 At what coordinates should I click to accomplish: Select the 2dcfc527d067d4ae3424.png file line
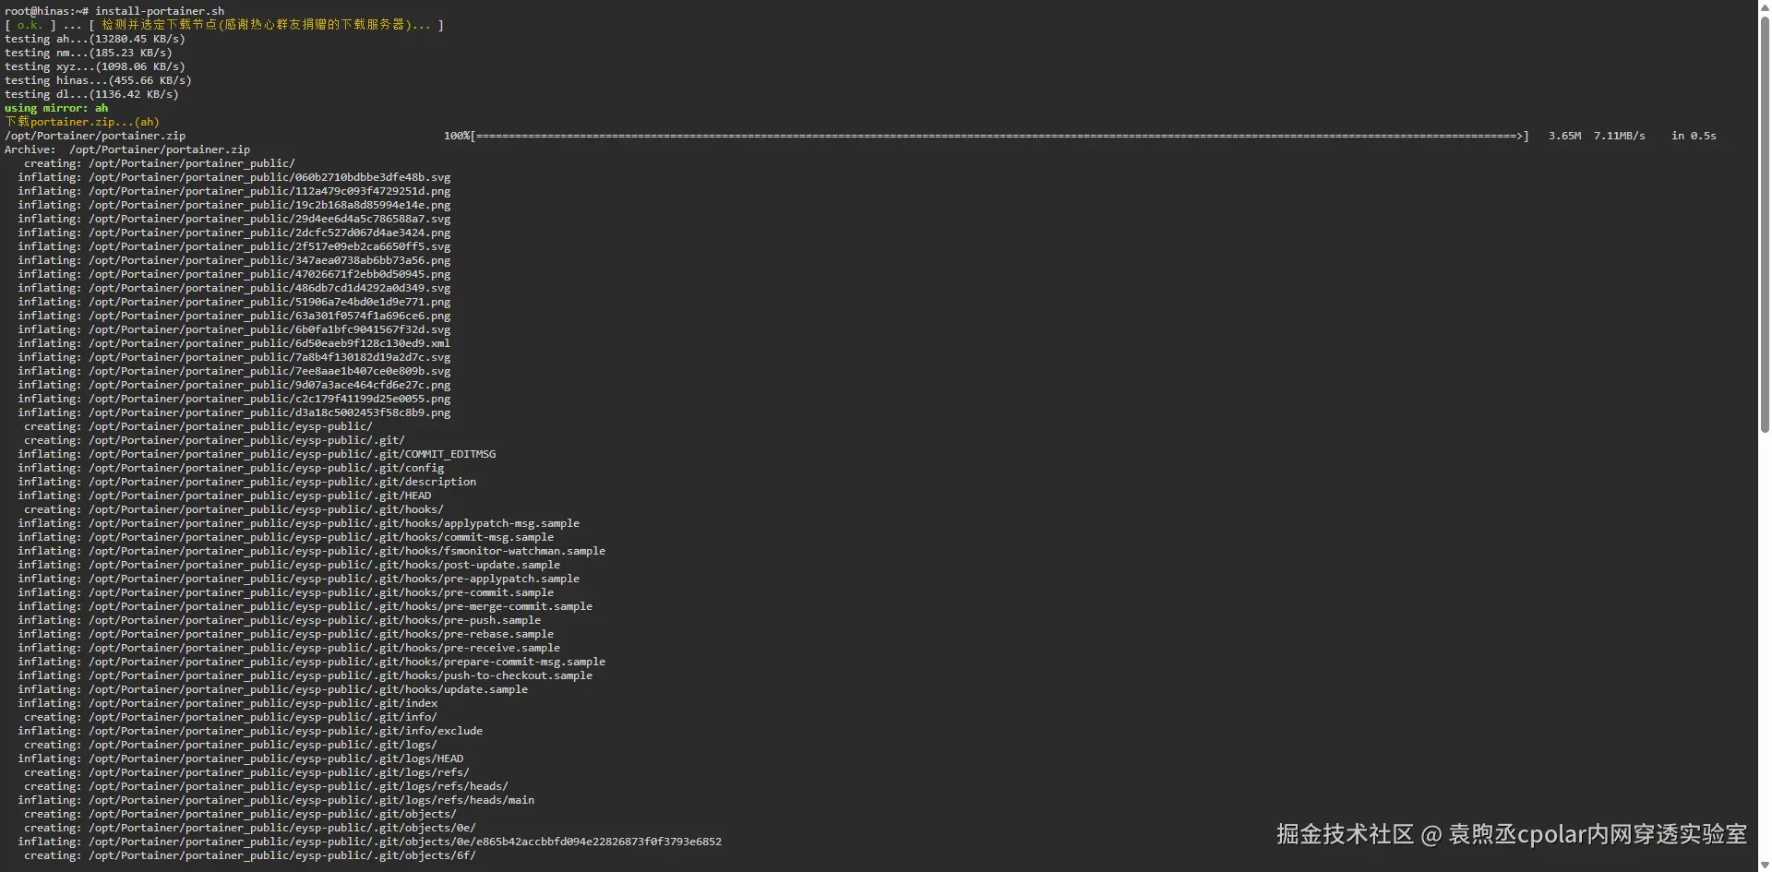[234, 233]
